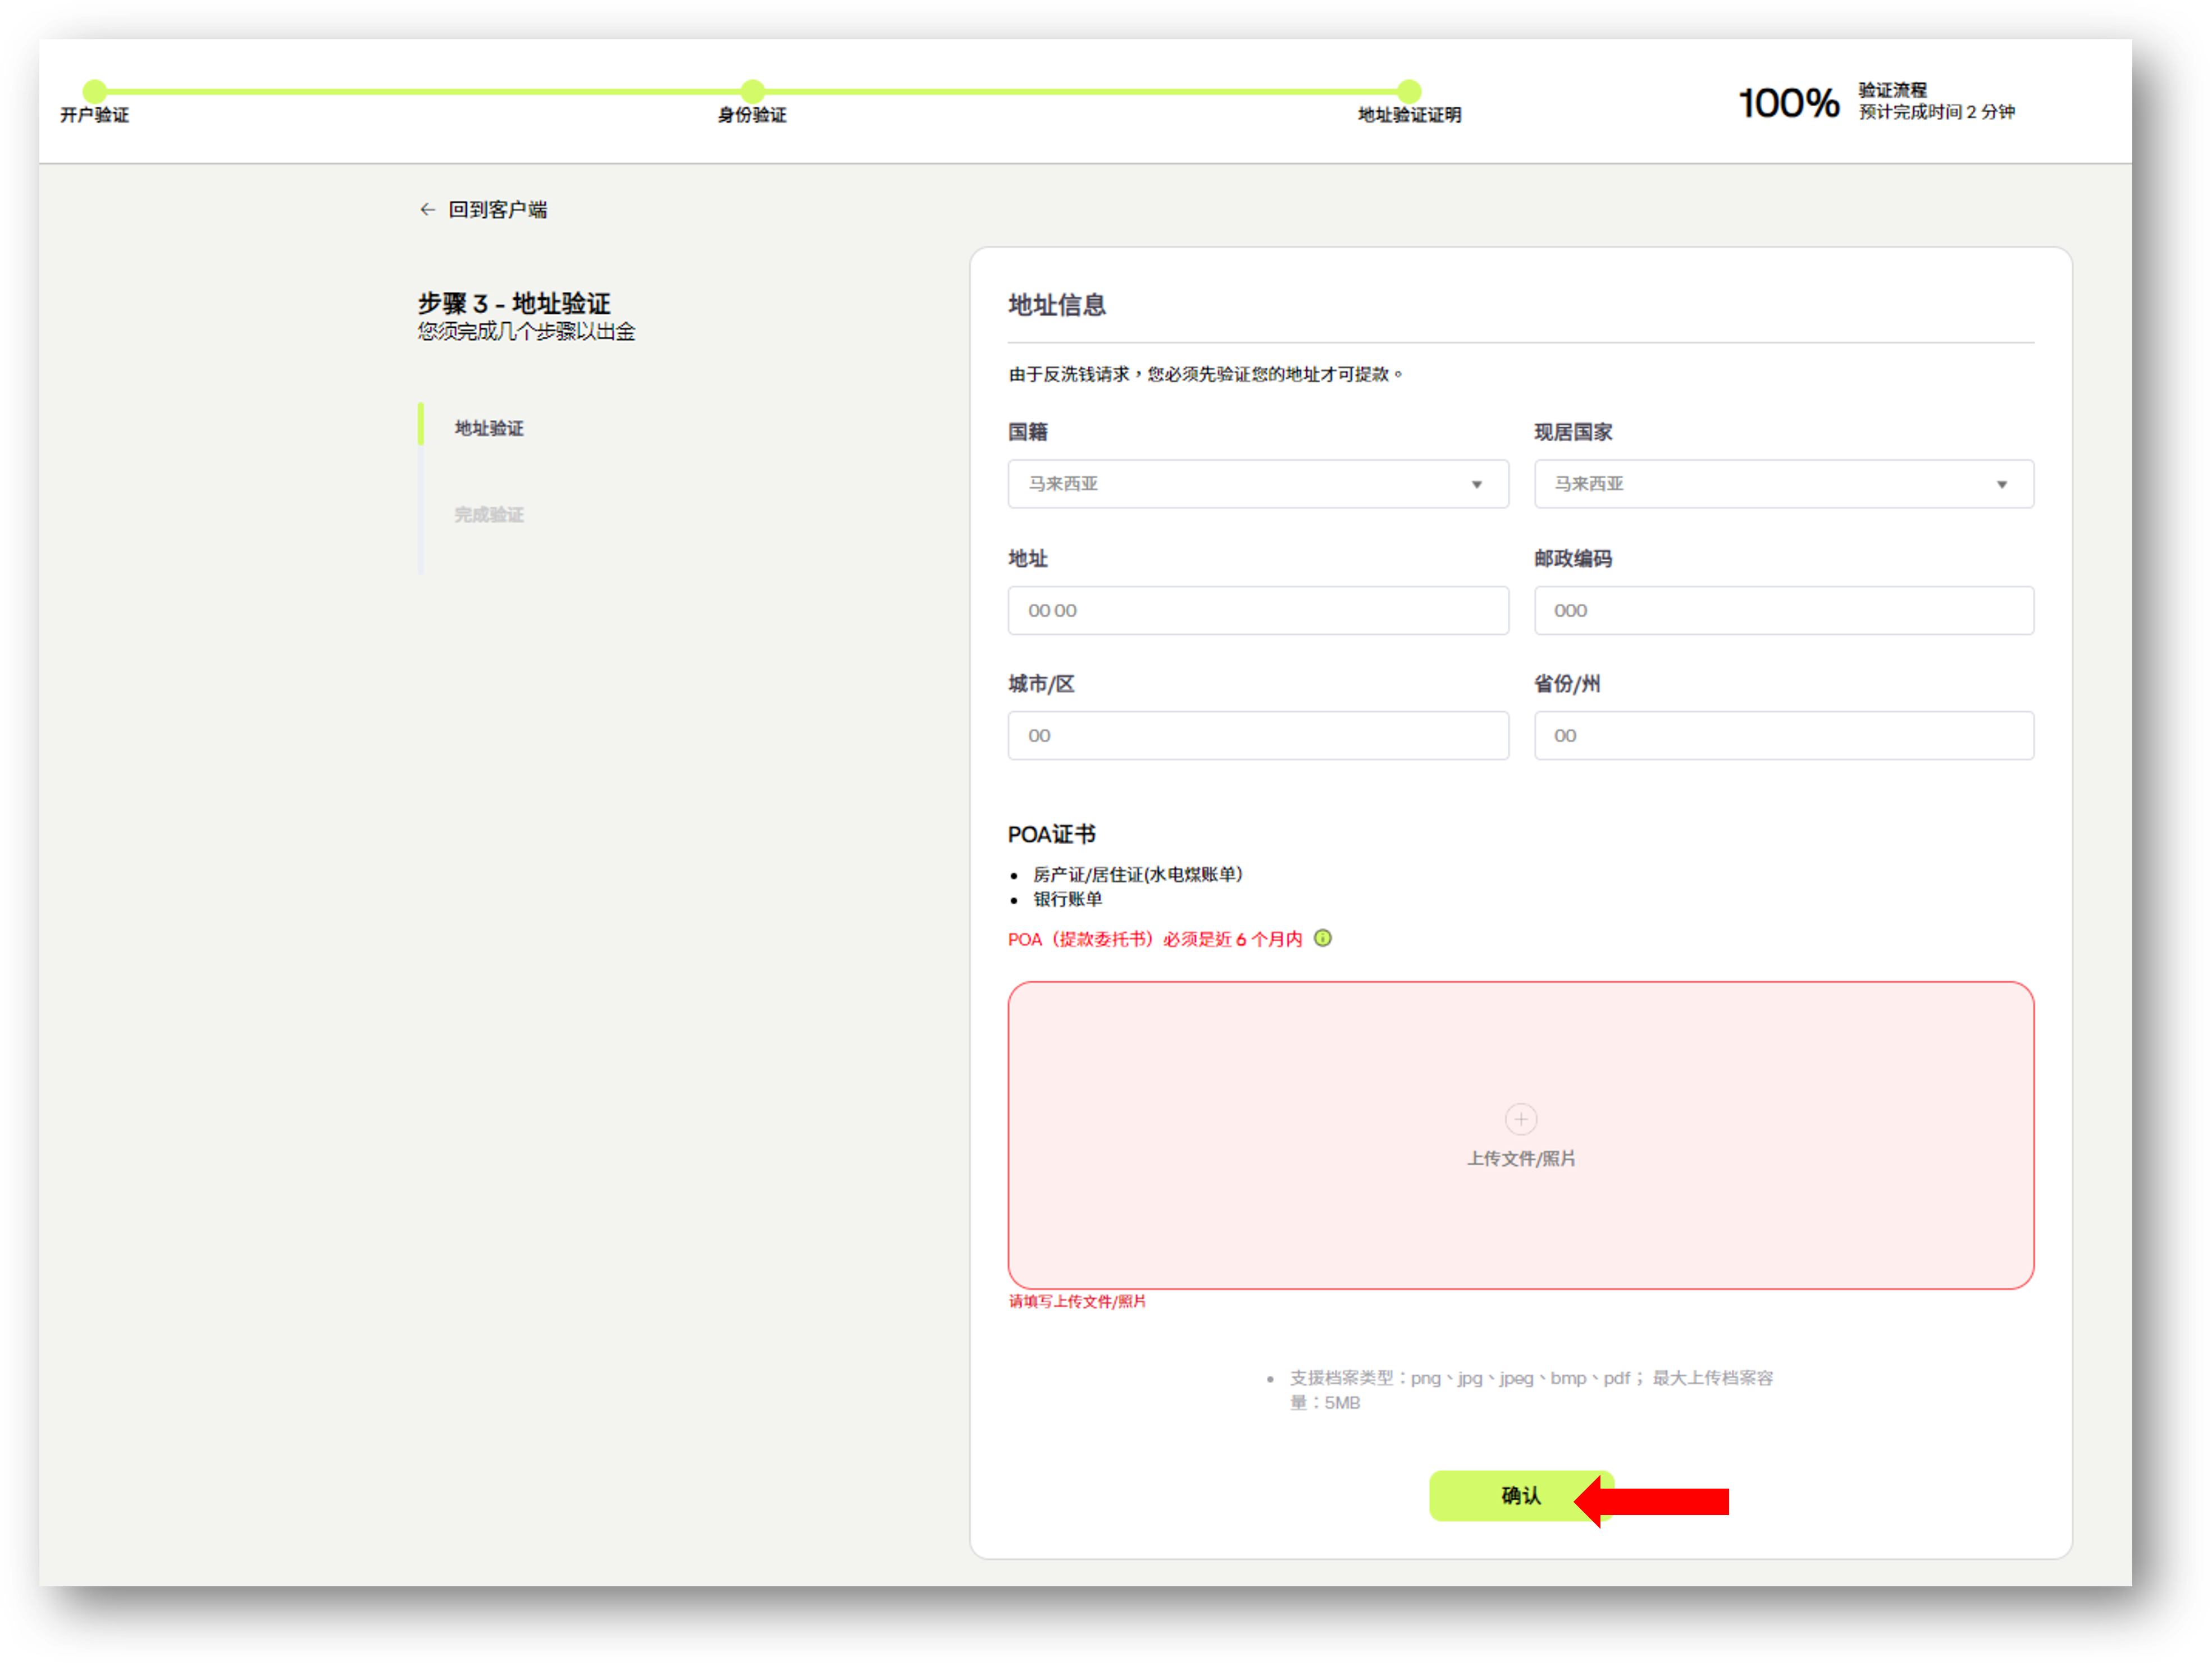
Task: Click inside the 地址 address input field
Action: (1257, 610)
